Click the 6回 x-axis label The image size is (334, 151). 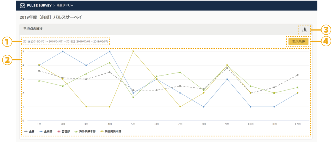click(157, 124)
